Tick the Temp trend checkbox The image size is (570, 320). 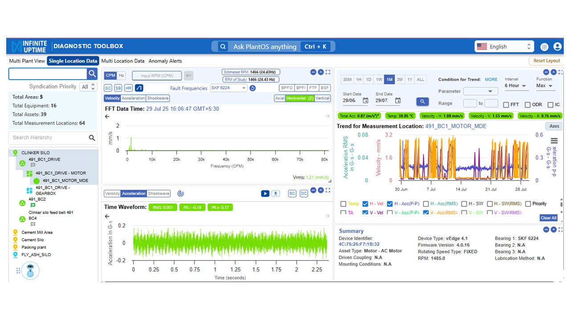[343, 204]
